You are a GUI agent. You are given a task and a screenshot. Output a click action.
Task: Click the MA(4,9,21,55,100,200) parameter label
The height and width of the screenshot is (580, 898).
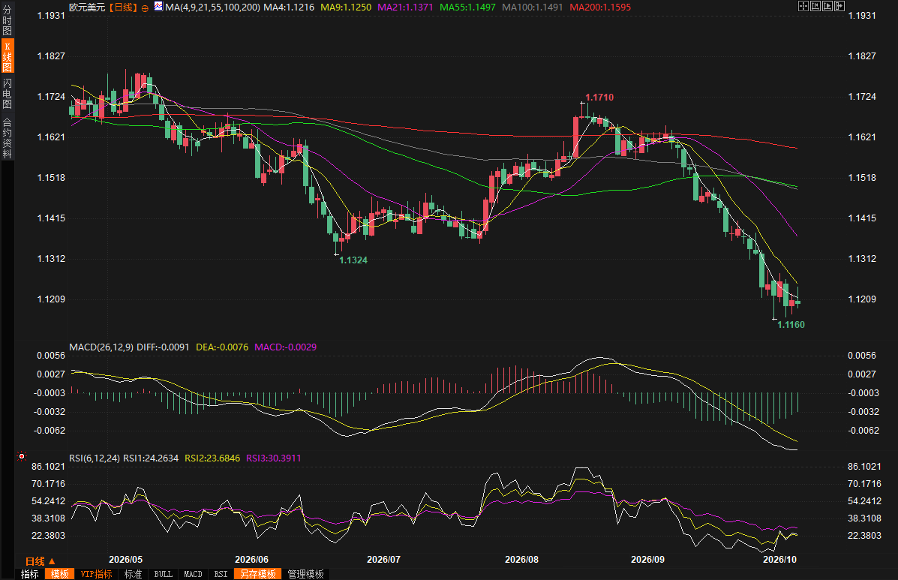coord(212,8)
